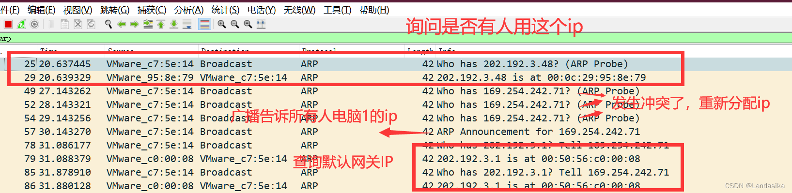Zoom out of packet text
The width and height of the screenshot is (792, 193).
(x=235, y=24)
